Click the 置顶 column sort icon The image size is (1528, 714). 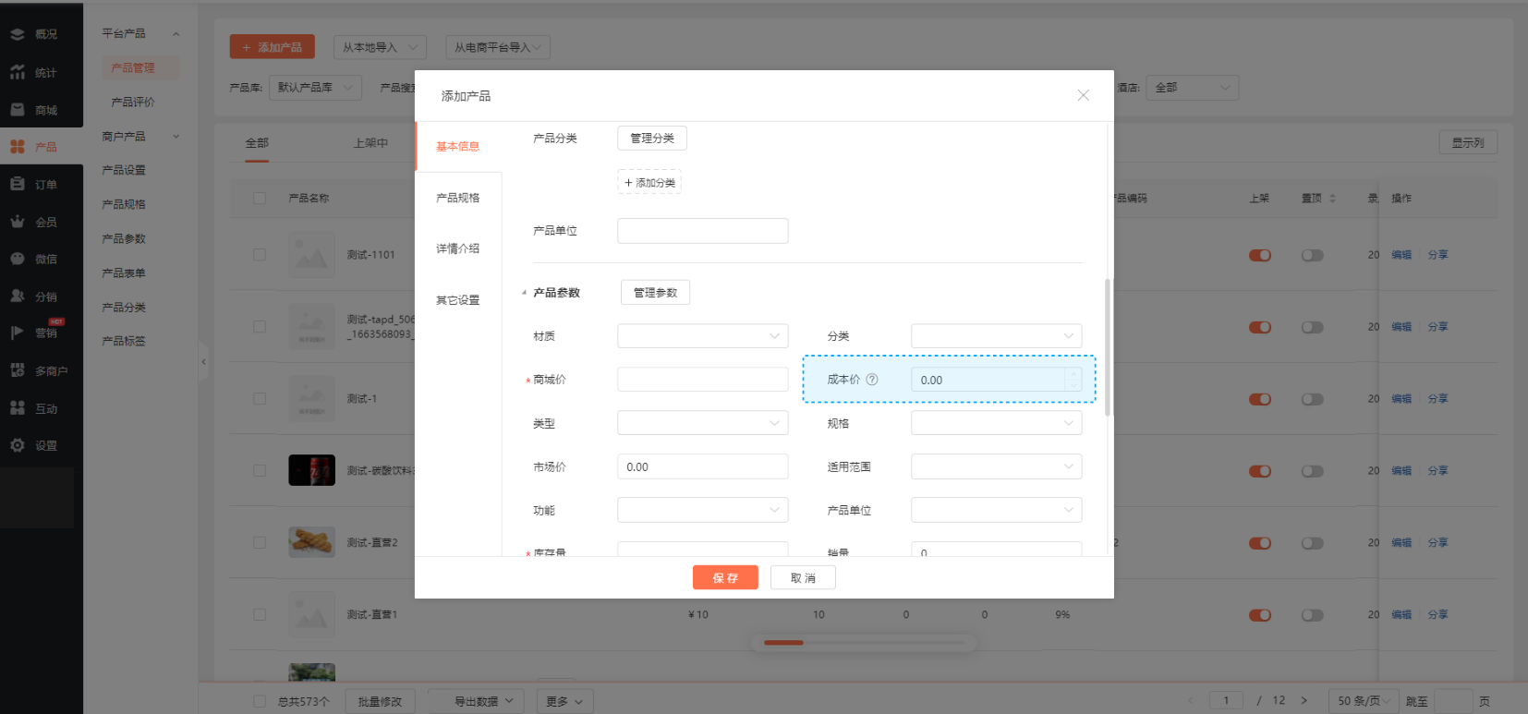[1332, 199]
